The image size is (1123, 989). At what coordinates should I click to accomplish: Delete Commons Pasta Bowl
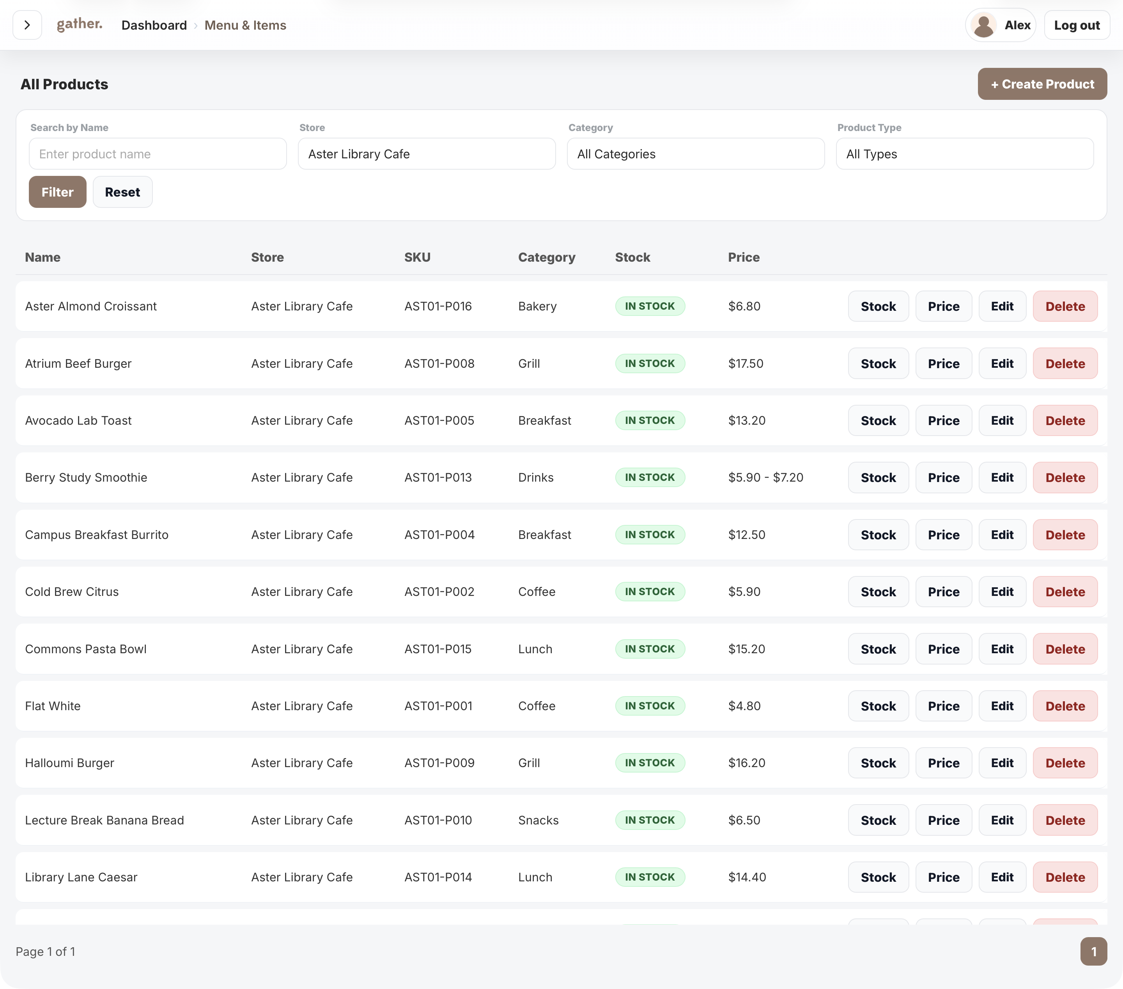coord(1065,649)
